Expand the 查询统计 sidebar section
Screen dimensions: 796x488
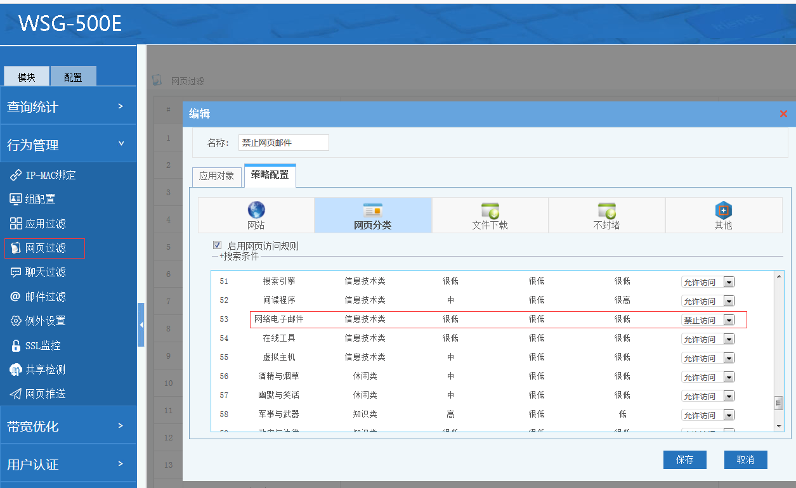click(x=68, y=106)
